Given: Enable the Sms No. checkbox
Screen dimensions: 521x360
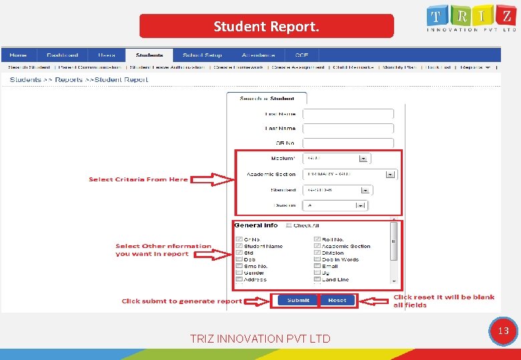Looking at the screenshot, I should [239, 266].
